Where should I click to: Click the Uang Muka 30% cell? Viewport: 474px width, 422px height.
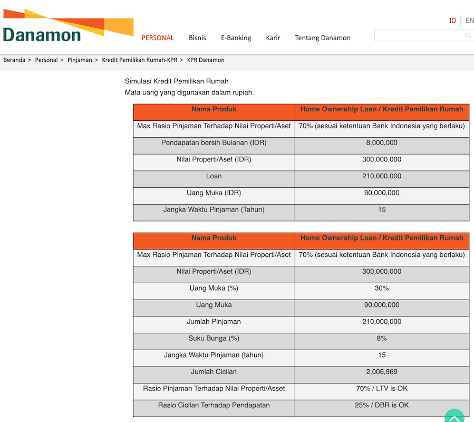[382, 288]
